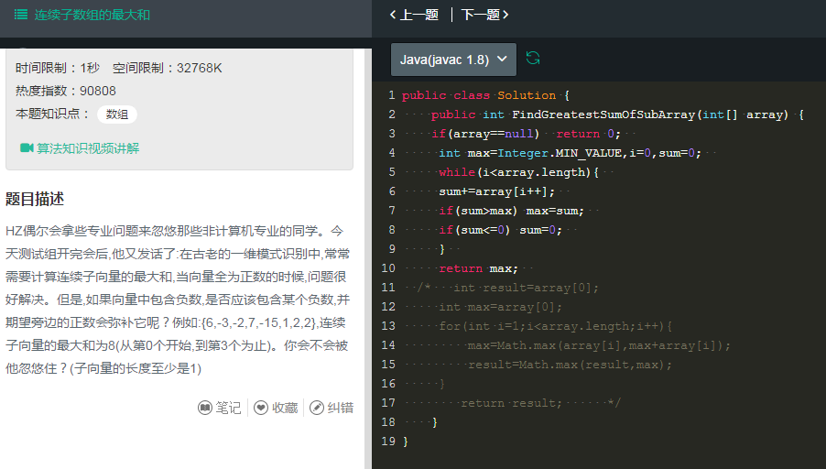Click the notebook icon next to 笔记
826x469 pixels.
(205, 408)
